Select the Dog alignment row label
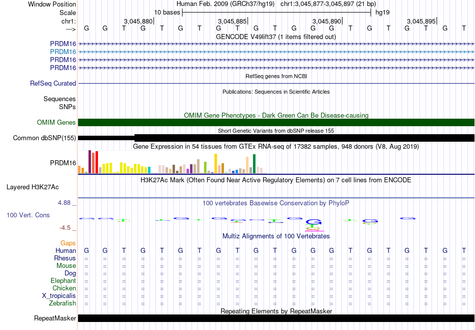This screenshot has height=330, width=475. 70,273
